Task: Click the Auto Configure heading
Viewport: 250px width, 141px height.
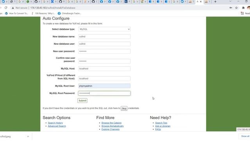Action: pos(56,18)
